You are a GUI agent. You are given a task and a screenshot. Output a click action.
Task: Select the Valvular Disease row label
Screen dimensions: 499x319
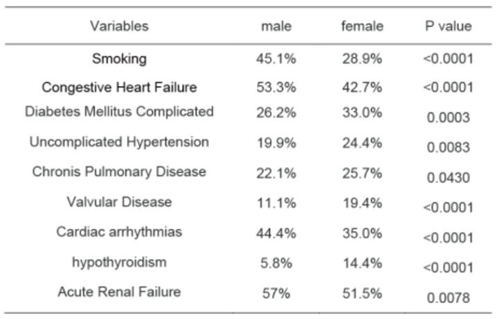119,202
